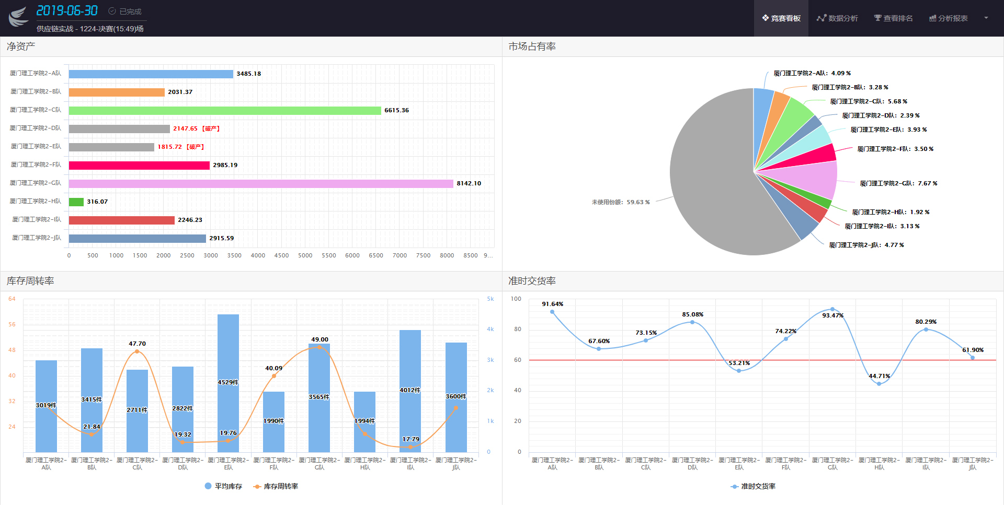Click pie label 厦门理工学院2-G队: 7.67 %

[x=898, y=184]
